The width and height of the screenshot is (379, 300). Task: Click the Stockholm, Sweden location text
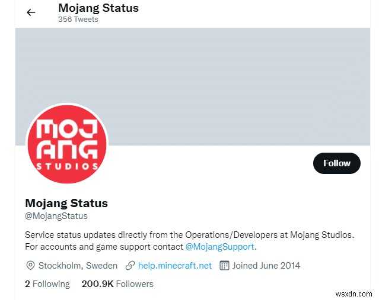click(x=78, y=266)
